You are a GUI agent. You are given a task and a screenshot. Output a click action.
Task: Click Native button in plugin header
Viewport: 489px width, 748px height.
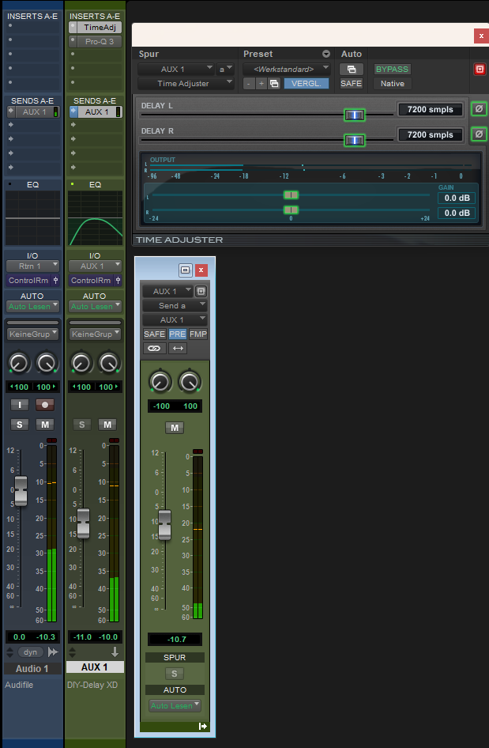(x=393, y=84)
